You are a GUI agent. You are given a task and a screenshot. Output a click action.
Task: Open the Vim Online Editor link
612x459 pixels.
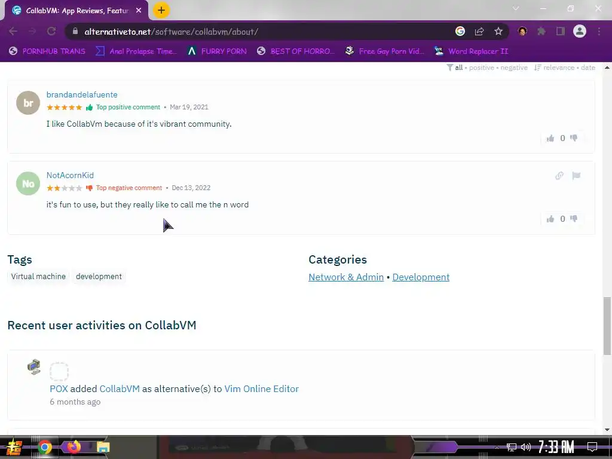[x=262, y=388]
